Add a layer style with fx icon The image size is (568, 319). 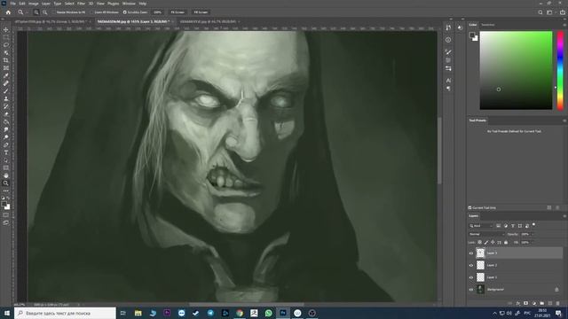[x=518, y=303]
